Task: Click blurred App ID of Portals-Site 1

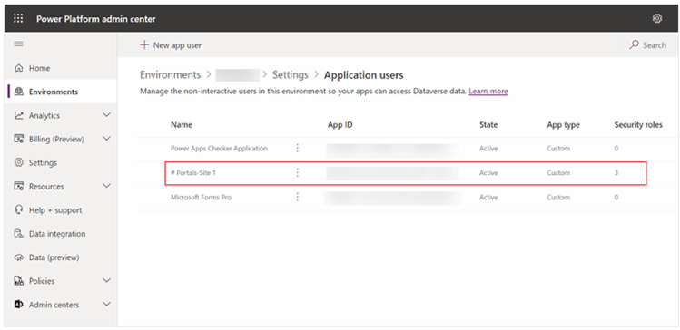Action: [x=392, y=173]
